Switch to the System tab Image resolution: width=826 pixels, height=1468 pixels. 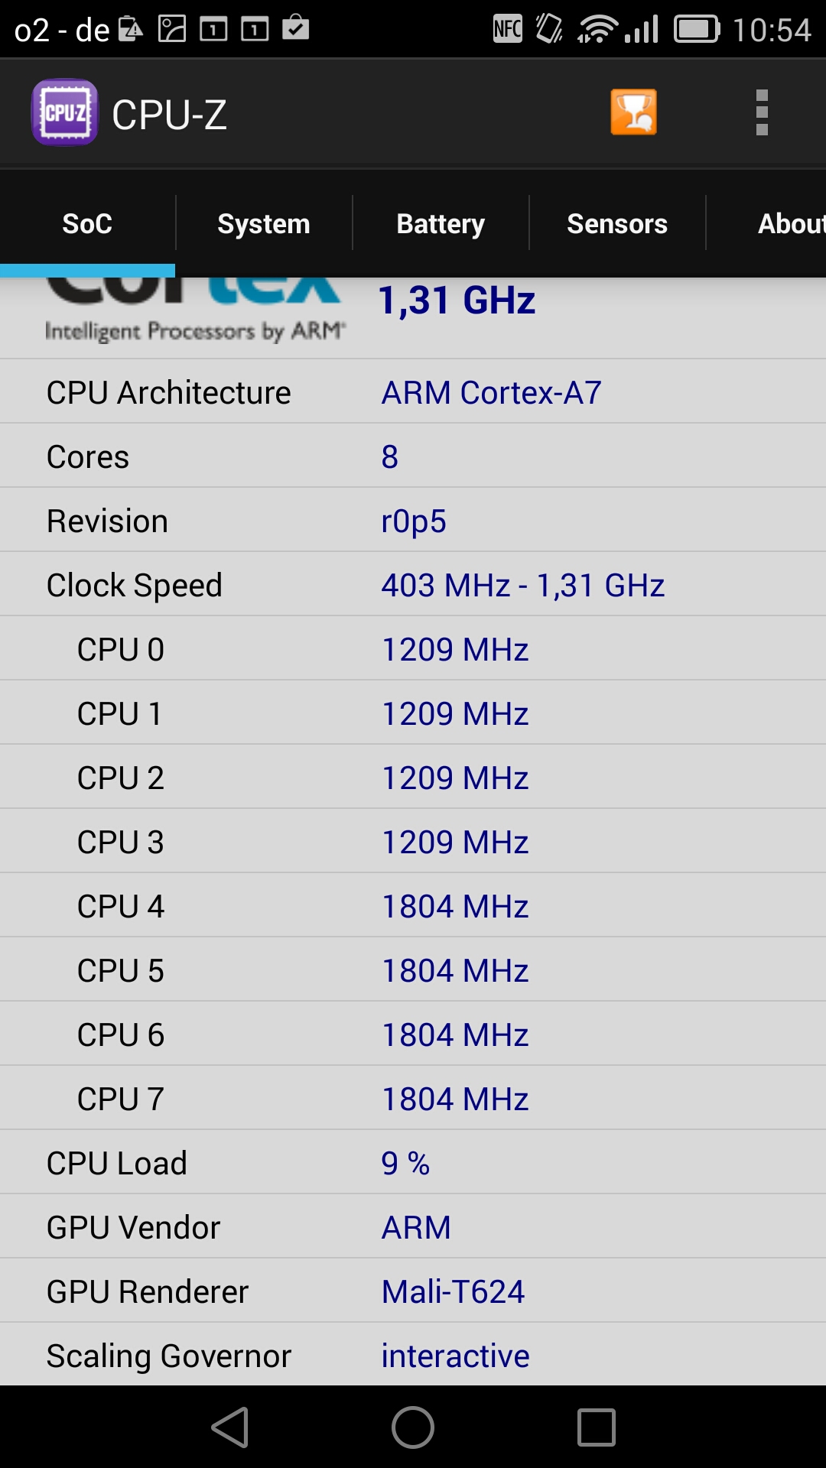(x=264, y=223)
